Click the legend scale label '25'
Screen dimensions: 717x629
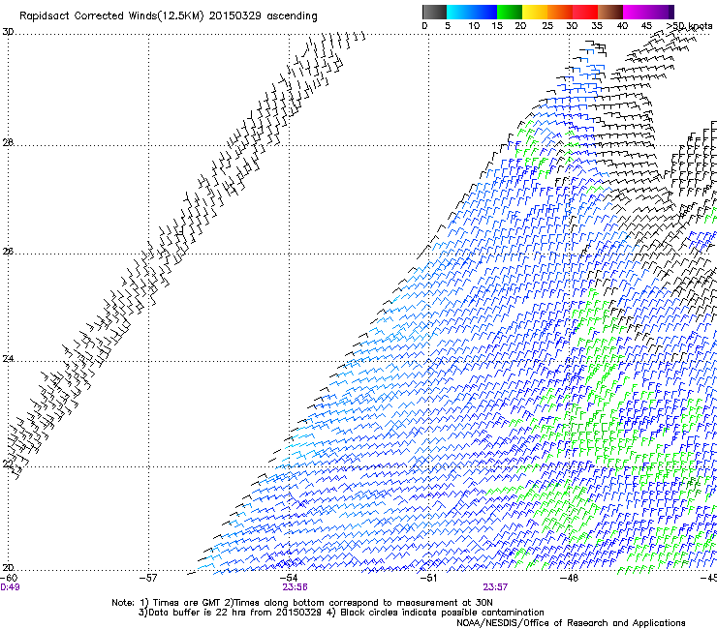click(x=547, y=26)
